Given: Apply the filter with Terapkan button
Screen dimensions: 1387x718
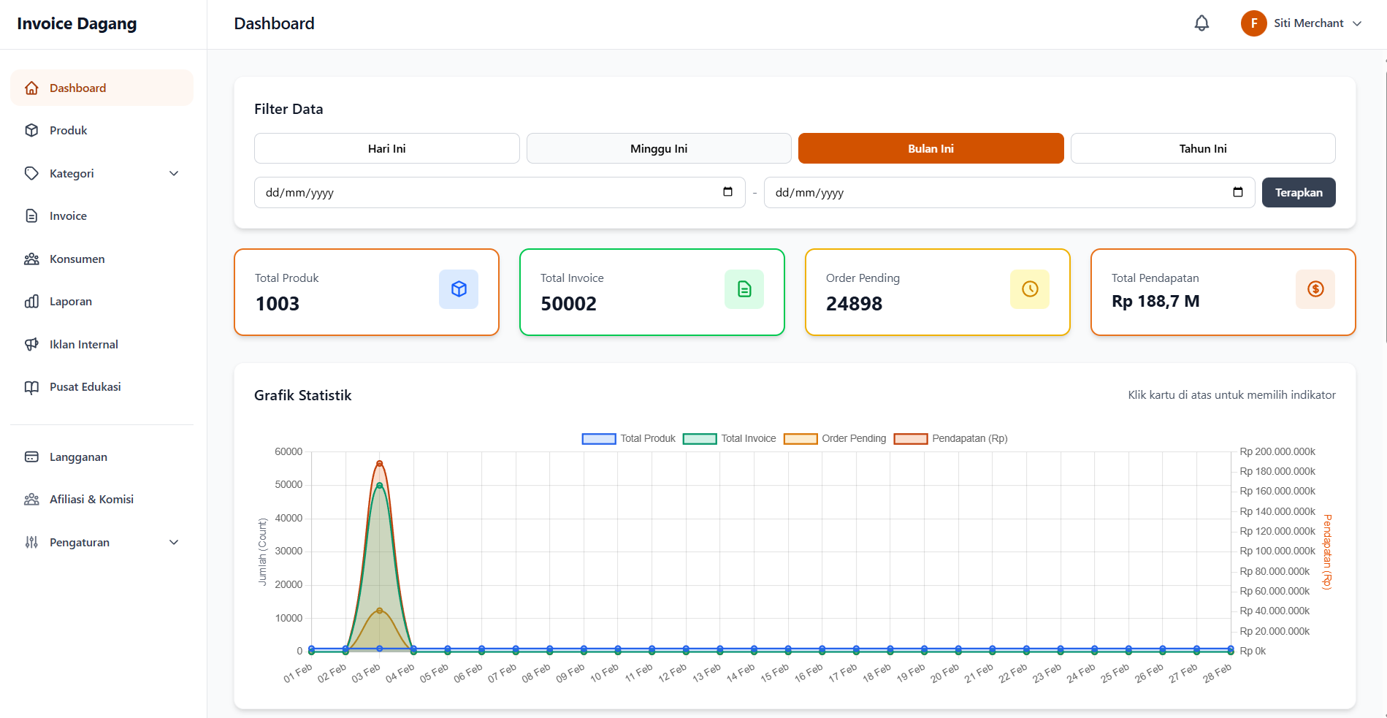Looking at the screenshot, I should [1298, 193].
